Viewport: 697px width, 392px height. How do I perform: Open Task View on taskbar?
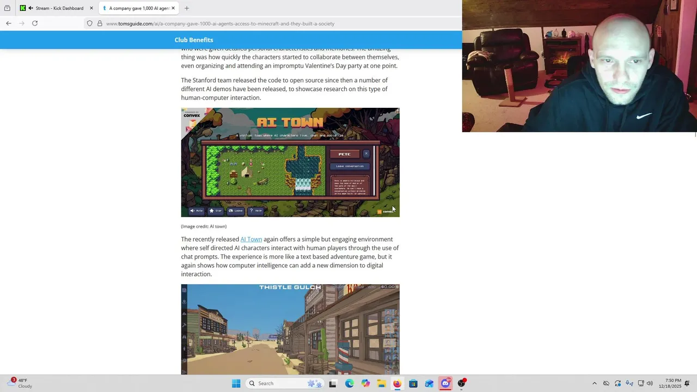[333, 383]
